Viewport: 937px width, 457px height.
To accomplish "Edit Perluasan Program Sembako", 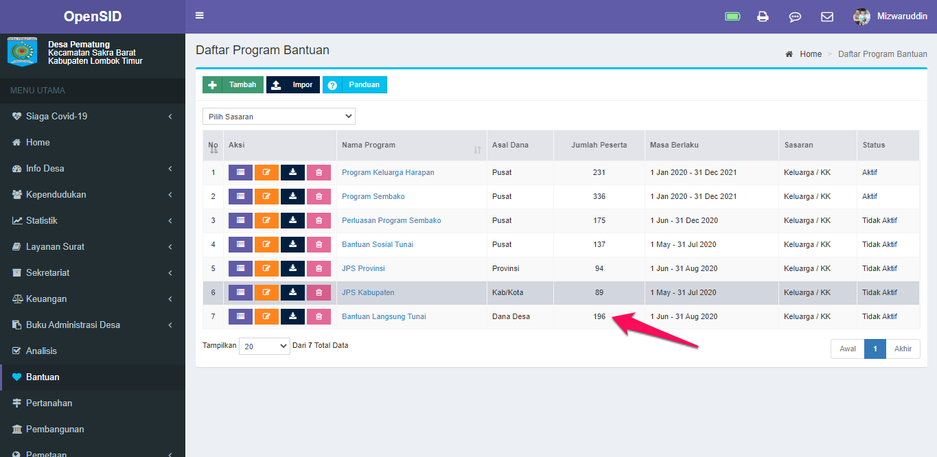I will click(266, 221).
